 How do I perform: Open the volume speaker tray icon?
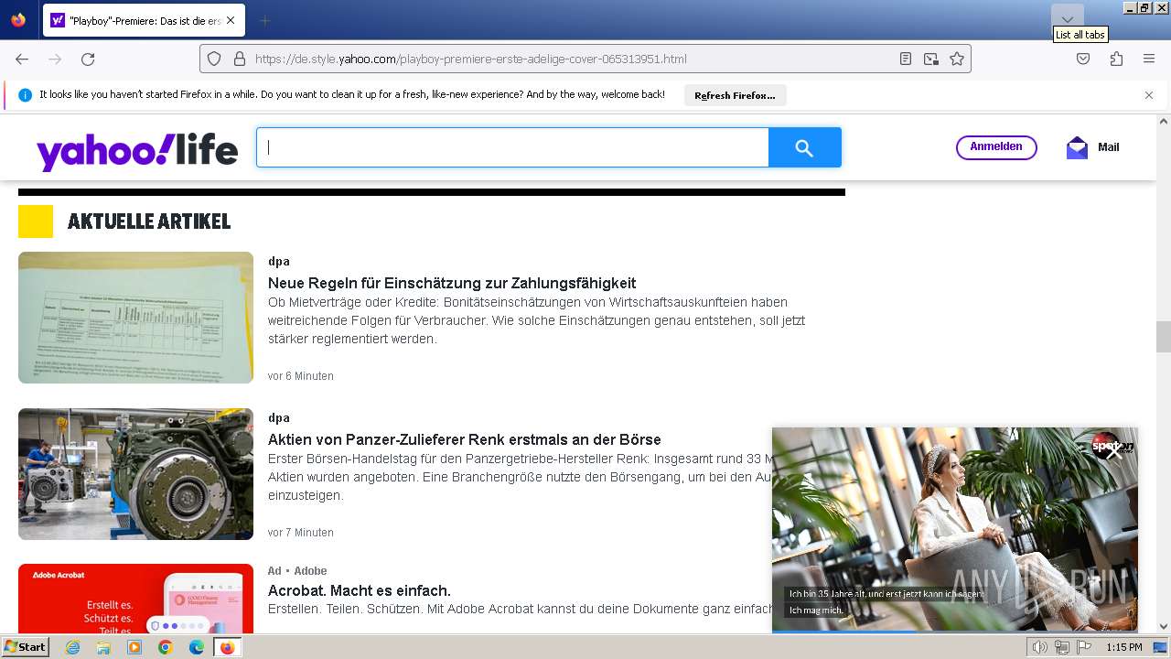pos(1040,647)
